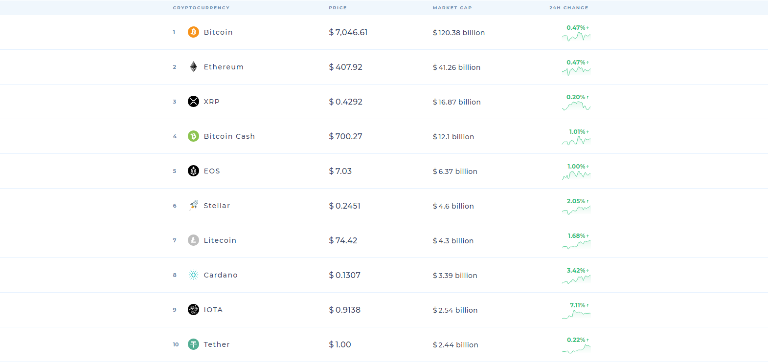Open the Bitcoin Cash name link
The image size is (768, 363).
tap(229, 136)
